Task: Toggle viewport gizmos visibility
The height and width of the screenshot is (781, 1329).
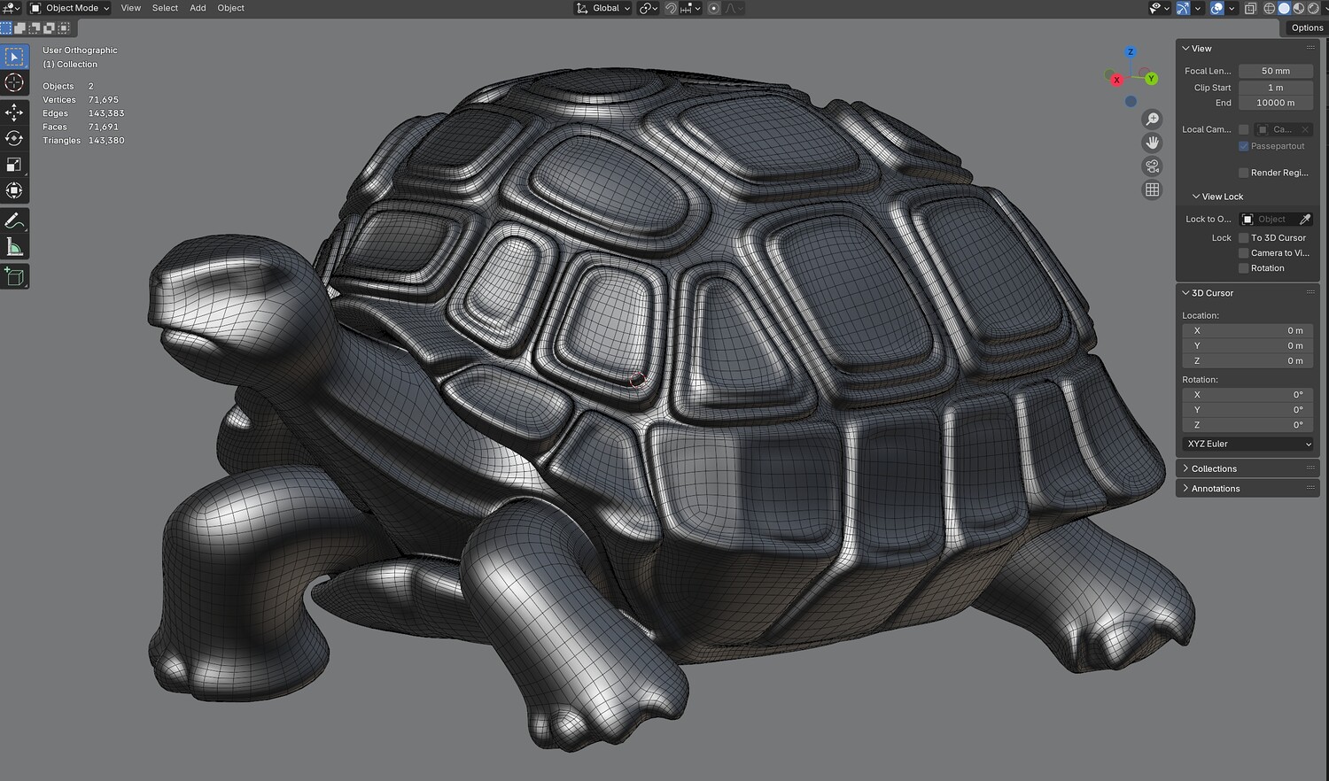Action: click(1183, 8)
